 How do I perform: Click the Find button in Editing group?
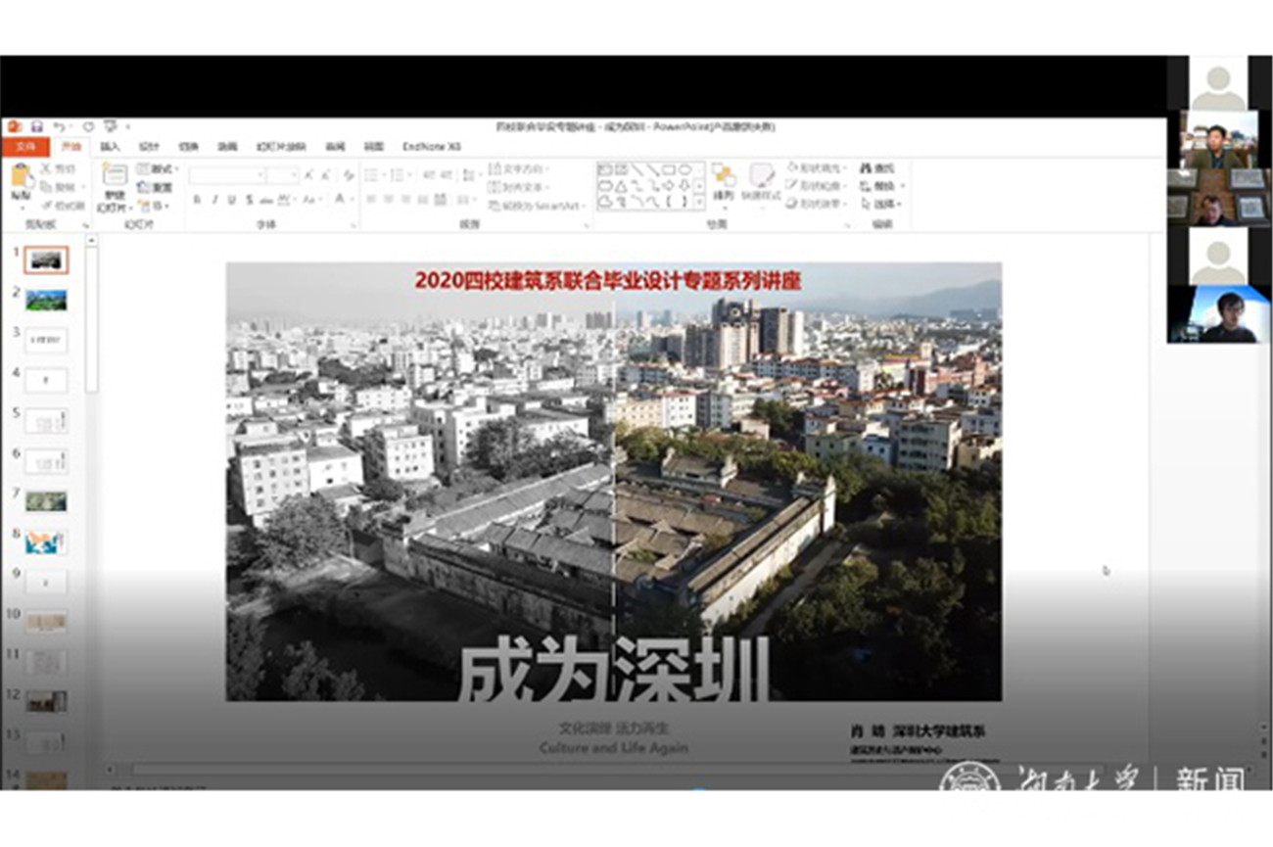(x=877, y=168)
